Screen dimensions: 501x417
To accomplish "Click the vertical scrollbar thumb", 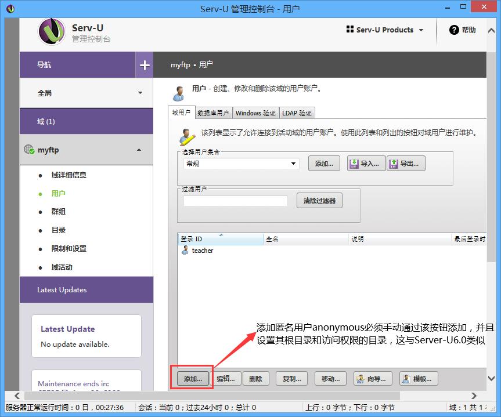I will pyautogui.click(x=491, y=157).
